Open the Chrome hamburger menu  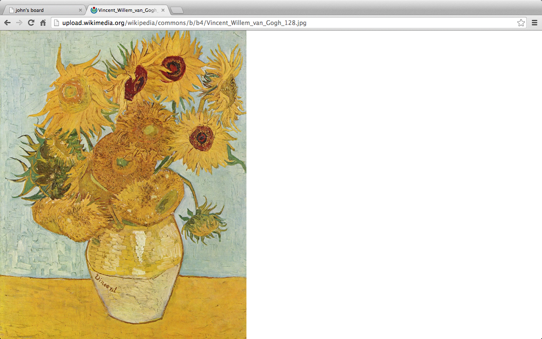pos(534,23)
